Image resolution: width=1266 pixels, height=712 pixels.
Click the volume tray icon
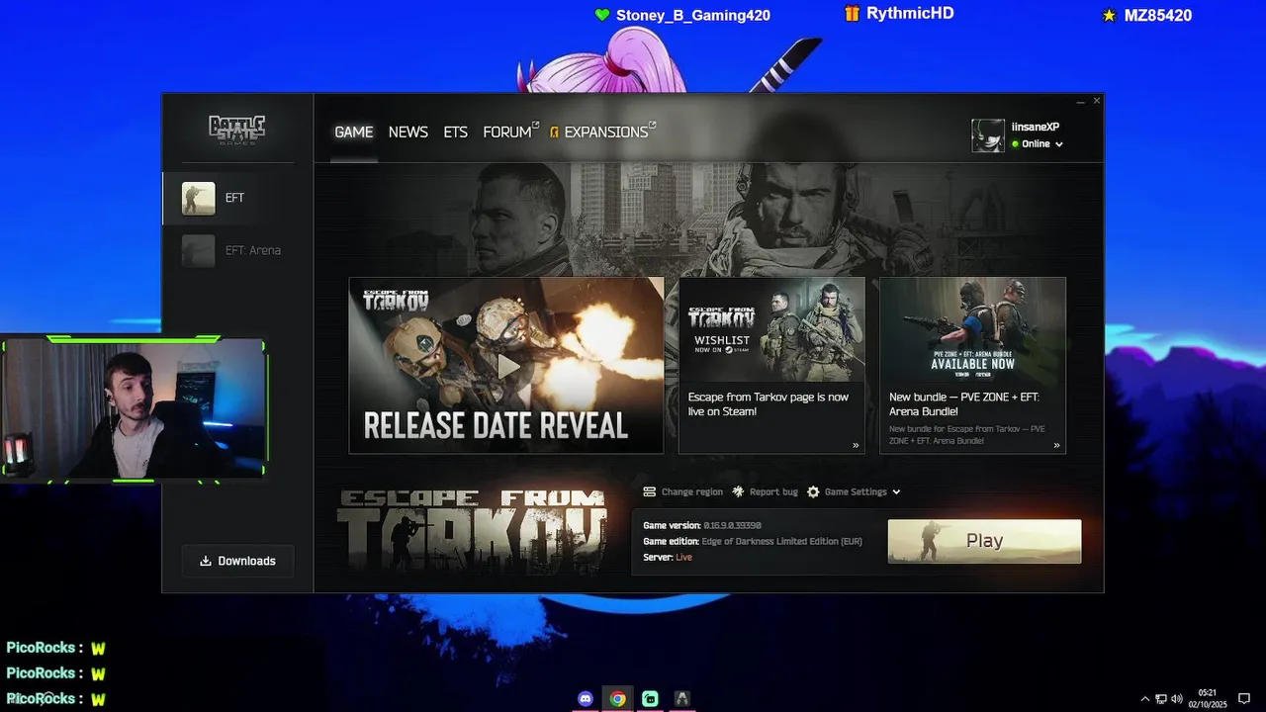pos(1177,699)
